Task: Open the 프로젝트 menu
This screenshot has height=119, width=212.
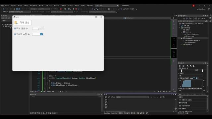Action: tap(33, 6)
